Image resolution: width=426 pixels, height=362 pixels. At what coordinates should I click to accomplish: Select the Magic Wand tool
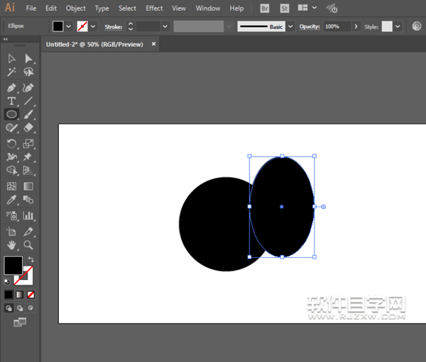point(12,72)
